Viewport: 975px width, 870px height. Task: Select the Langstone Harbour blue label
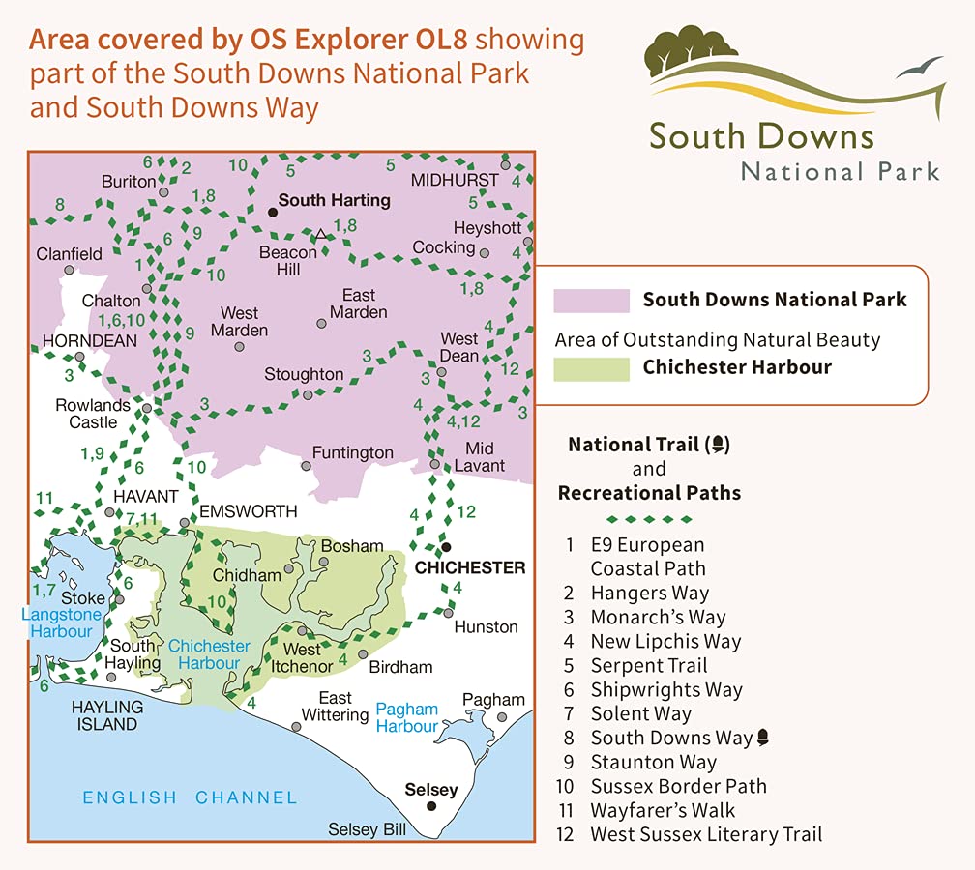point(61,623)
